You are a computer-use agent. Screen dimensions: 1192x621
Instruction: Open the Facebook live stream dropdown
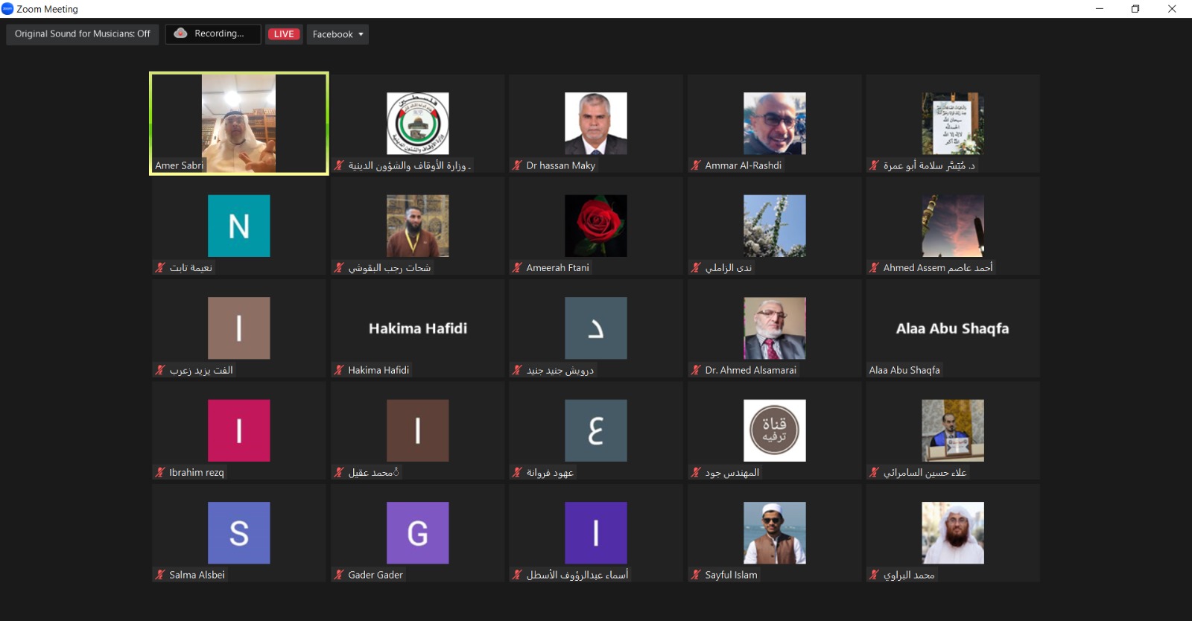[337, 34]
